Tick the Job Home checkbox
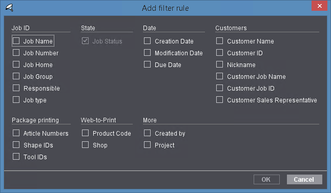The height and width of the screenshot is (193, 331). tap(16, 65)
